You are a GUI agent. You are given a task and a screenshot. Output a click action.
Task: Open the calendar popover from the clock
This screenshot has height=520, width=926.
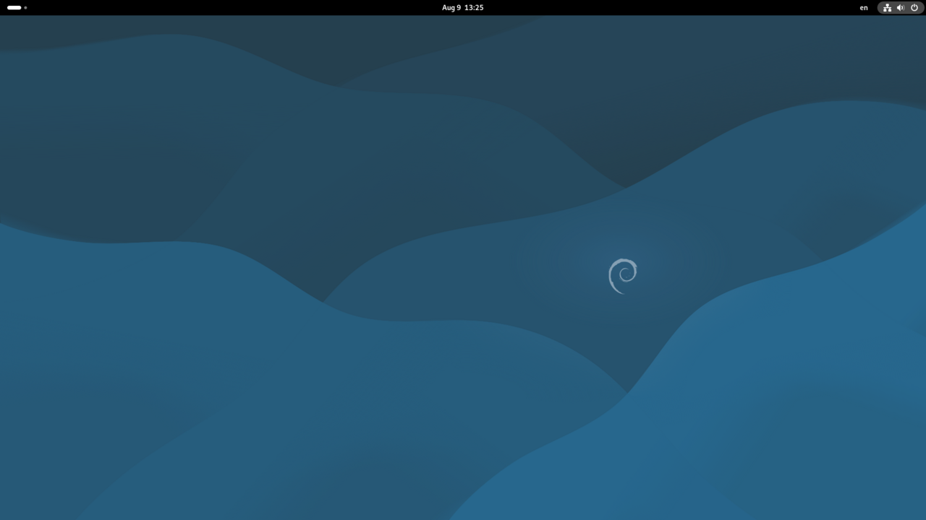462,8
